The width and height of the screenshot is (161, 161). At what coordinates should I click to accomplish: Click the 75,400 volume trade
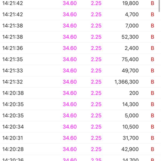point(130,60)
